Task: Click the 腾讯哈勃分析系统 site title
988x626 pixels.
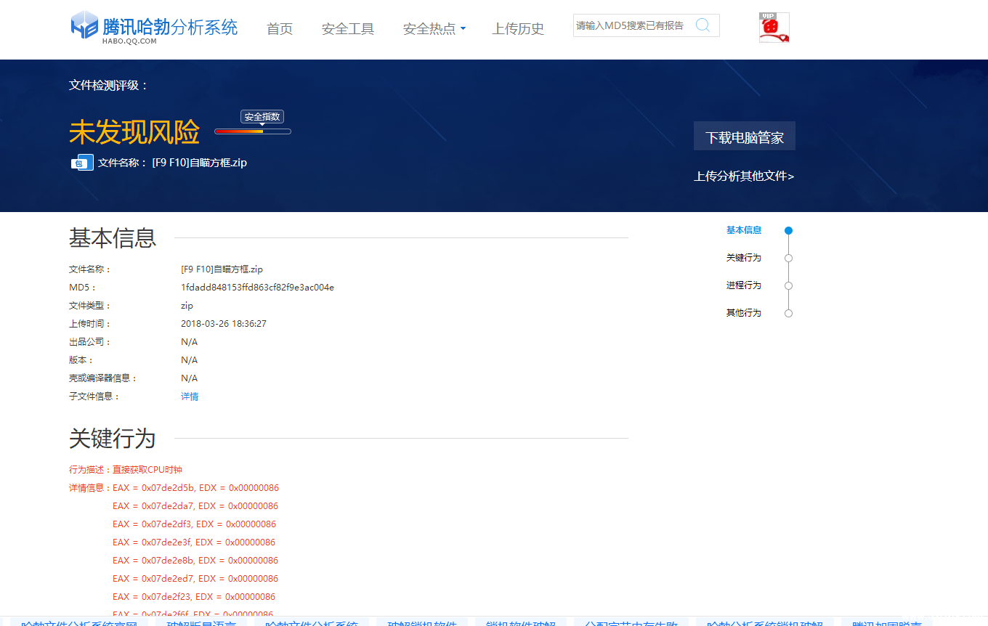Action: (x=170, y=28)
